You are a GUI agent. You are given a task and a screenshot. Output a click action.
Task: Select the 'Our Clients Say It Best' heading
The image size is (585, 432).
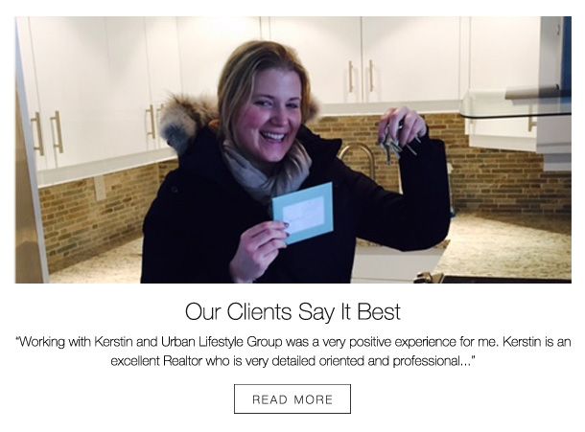coord(292,311)
